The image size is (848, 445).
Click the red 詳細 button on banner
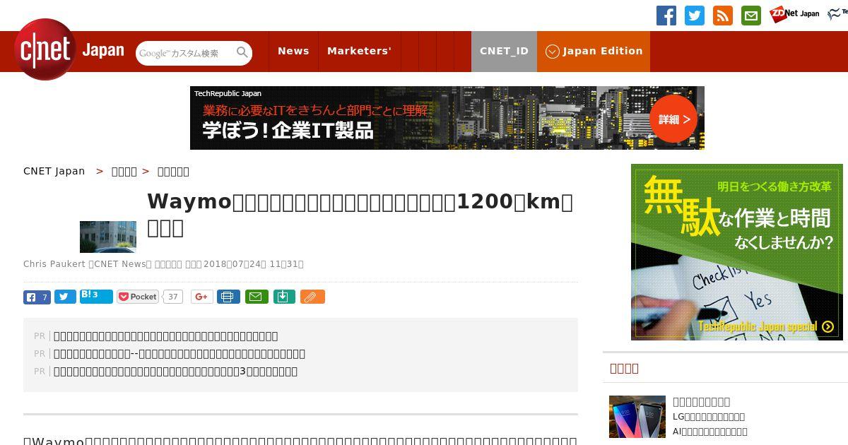click(673, 119)
